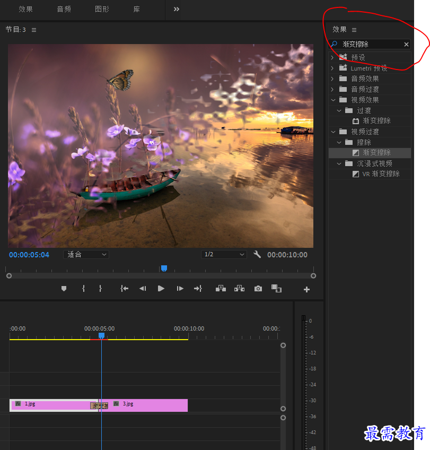This screenshot has height=450, width=430.
Task: Step forward one frame
Action: tap(180, 289)
